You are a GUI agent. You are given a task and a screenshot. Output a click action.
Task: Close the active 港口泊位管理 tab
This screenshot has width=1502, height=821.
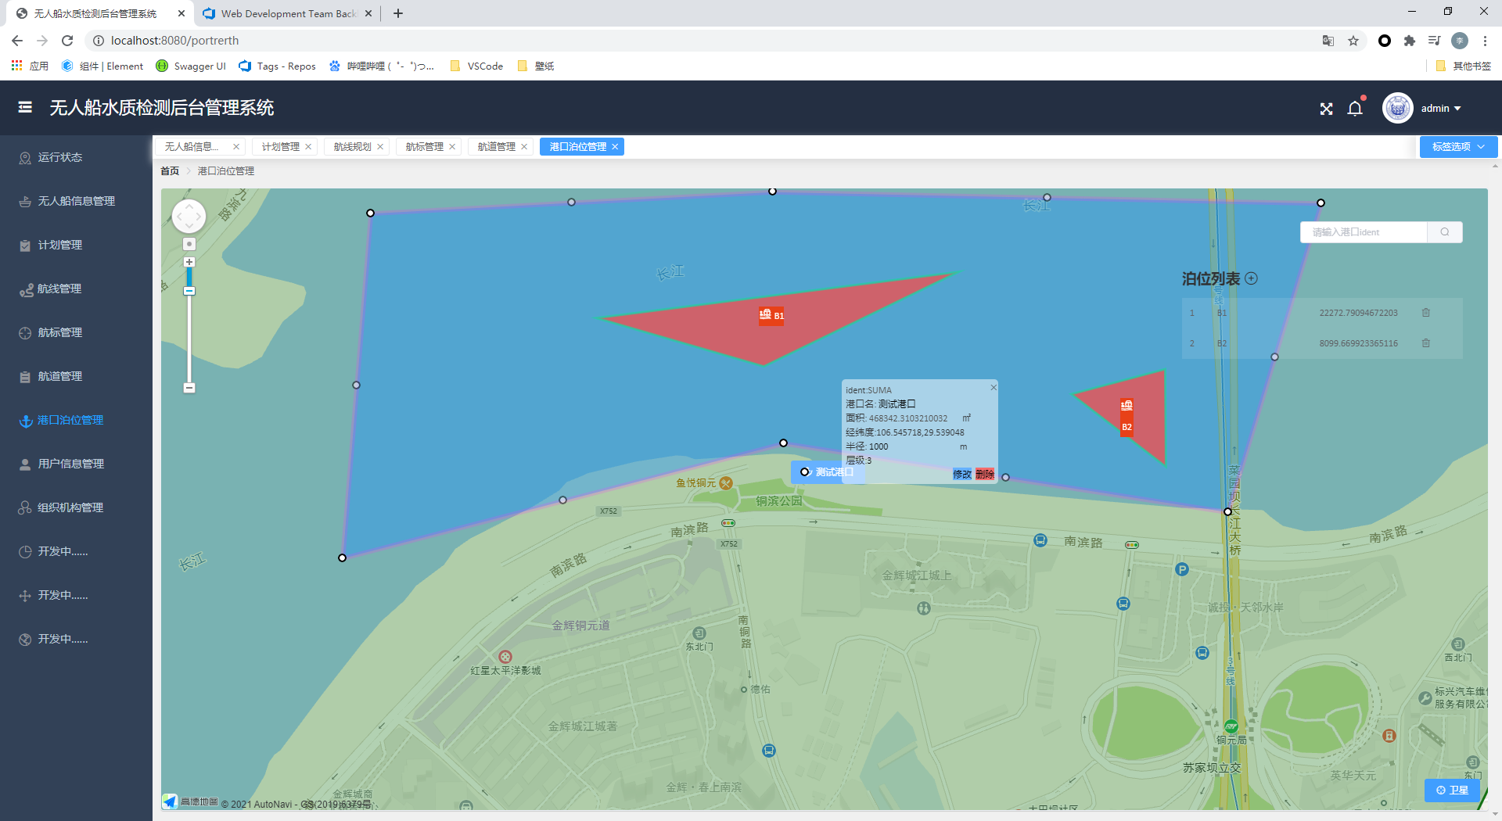[615, 146]
